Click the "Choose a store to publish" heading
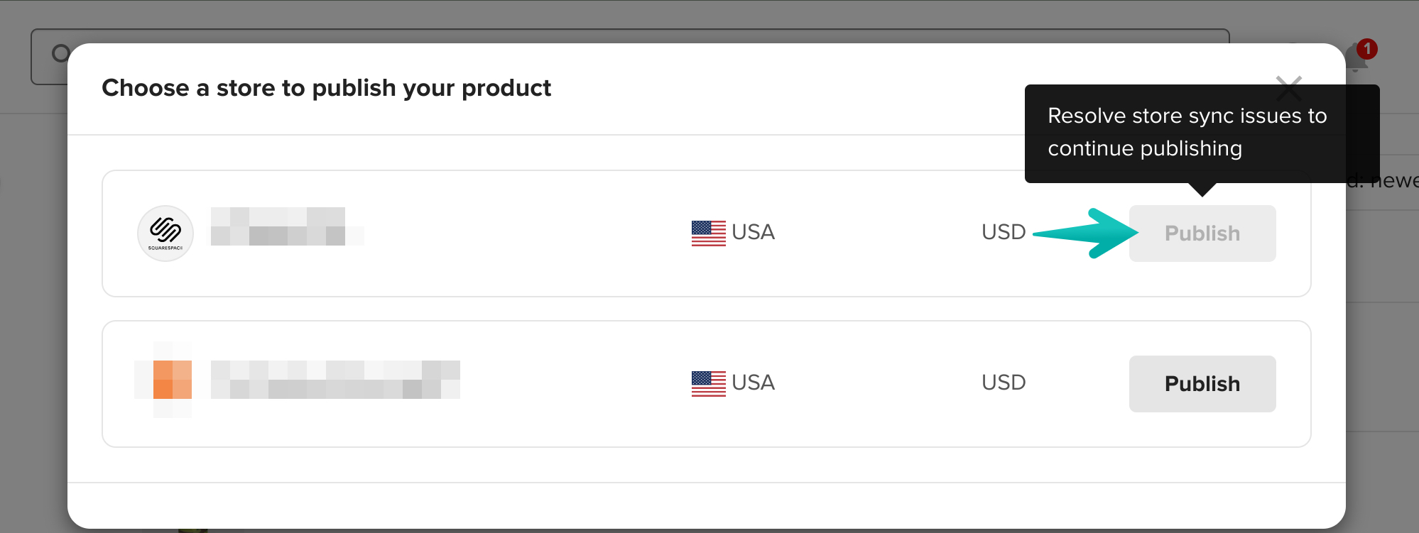This screenshot has height=533, width=1419. pos(326,88)
